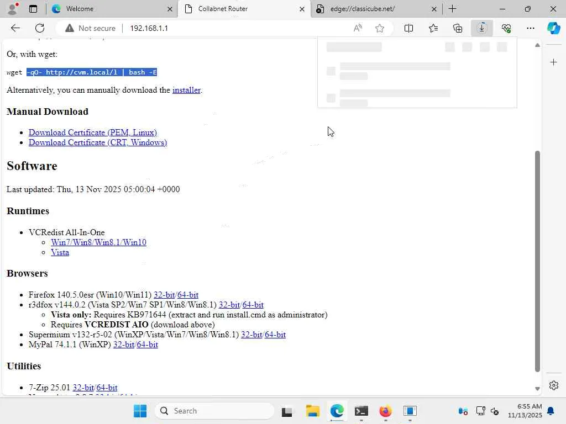Download r3dfox v144.0.2 64-bit
The height and width of the screenshot is (424, 566).
point(253,305)
